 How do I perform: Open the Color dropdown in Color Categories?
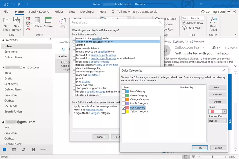(x=224, y=111)
